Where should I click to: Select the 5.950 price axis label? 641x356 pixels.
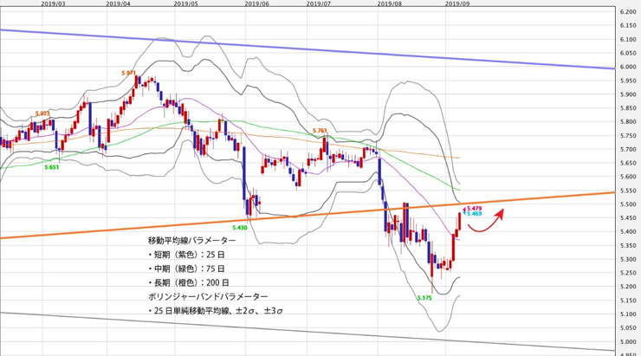pos(628,81)
